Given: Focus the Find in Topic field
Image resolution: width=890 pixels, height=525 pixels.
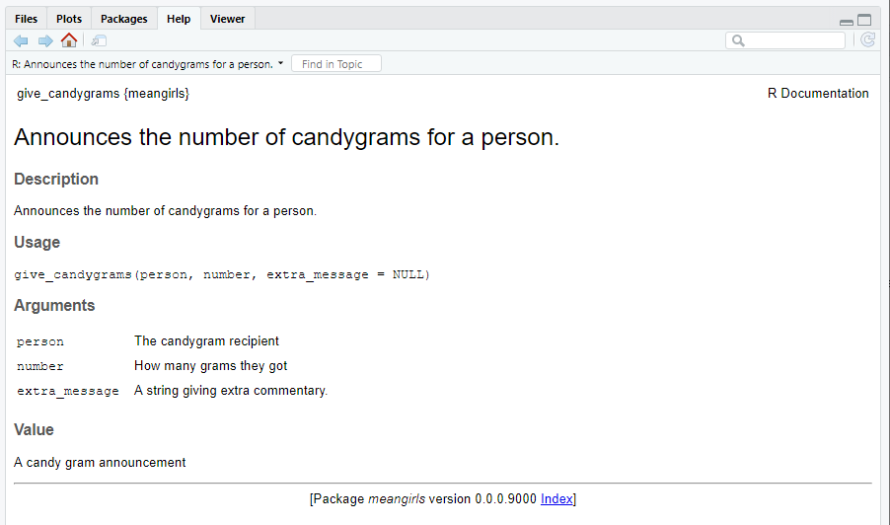Looking at the screenshot, I should 335,64.
